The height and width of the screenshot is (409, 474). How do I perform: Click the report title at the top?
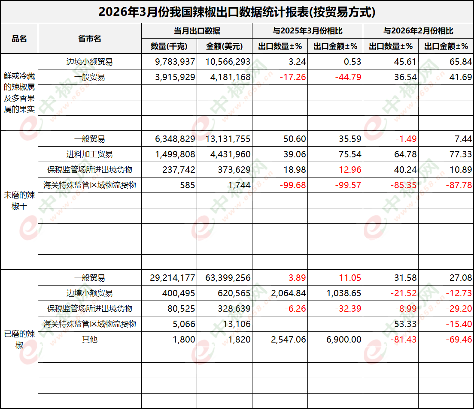(x=237, y=12)
